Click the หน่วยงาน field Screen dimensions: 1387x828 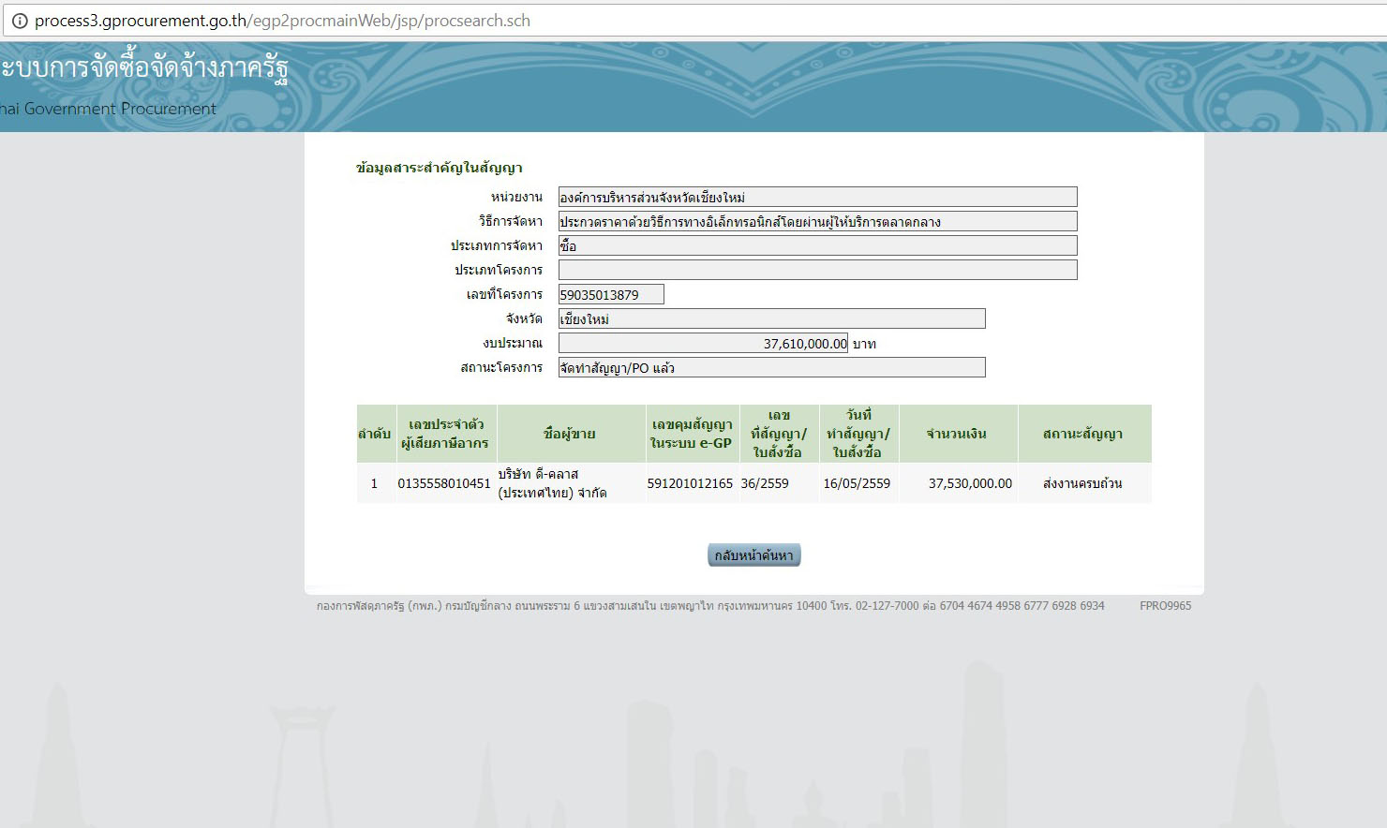point(817,197)
